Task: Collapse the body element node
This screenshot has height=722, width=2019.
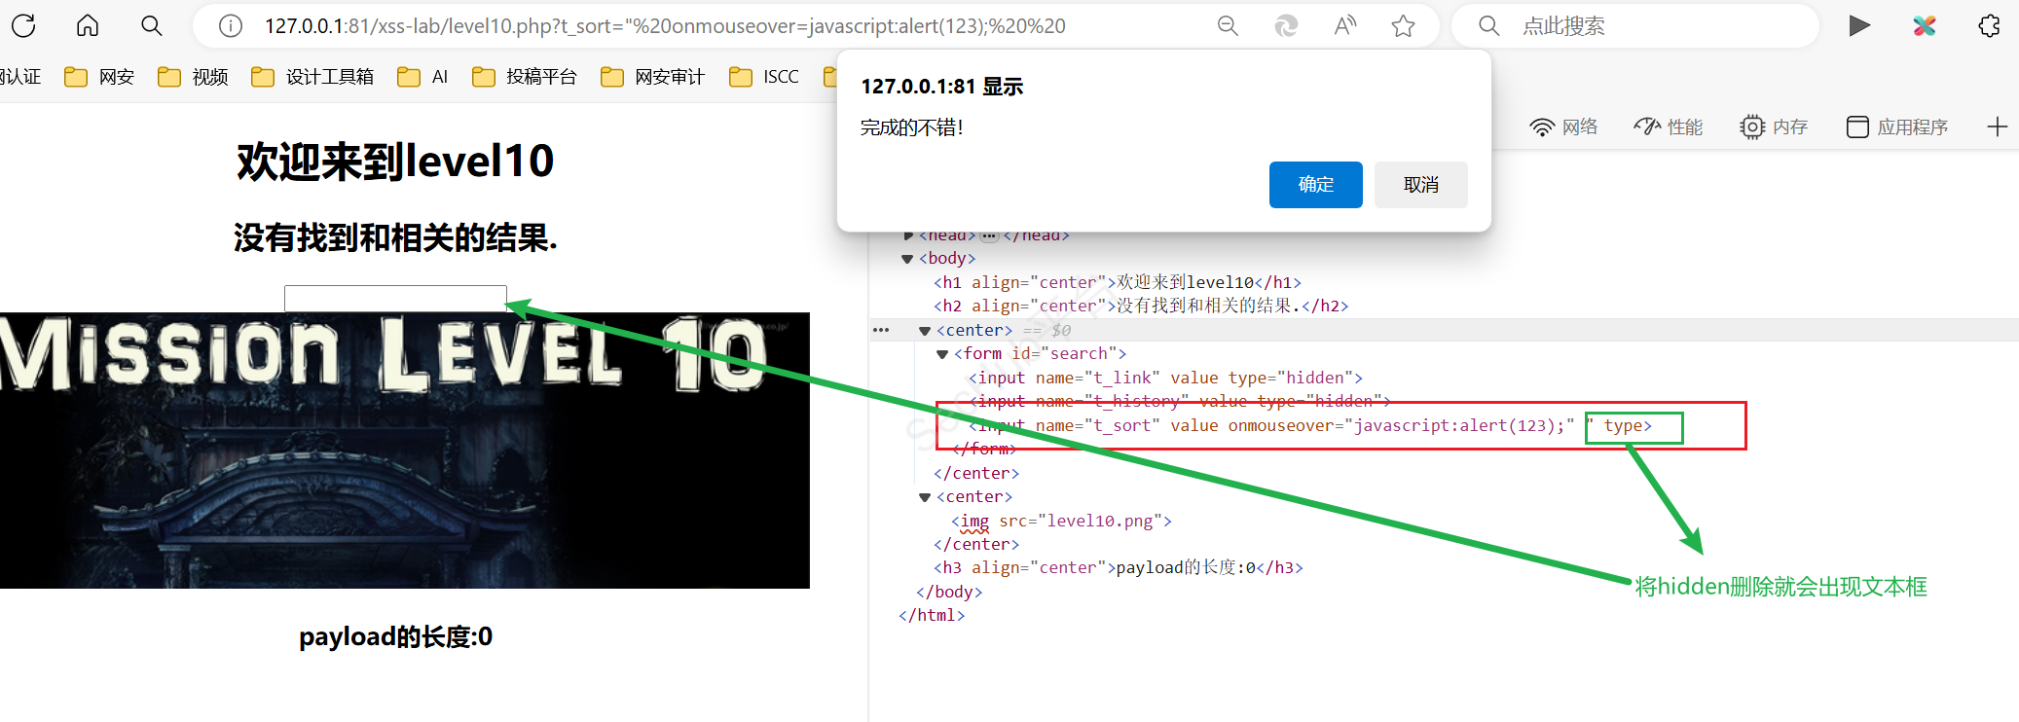Action: point(907,259)
